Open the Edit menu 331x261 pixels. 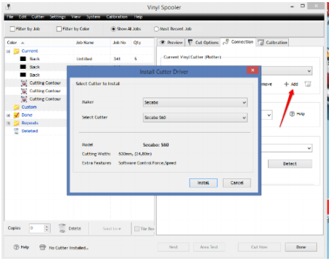[23, 17]
